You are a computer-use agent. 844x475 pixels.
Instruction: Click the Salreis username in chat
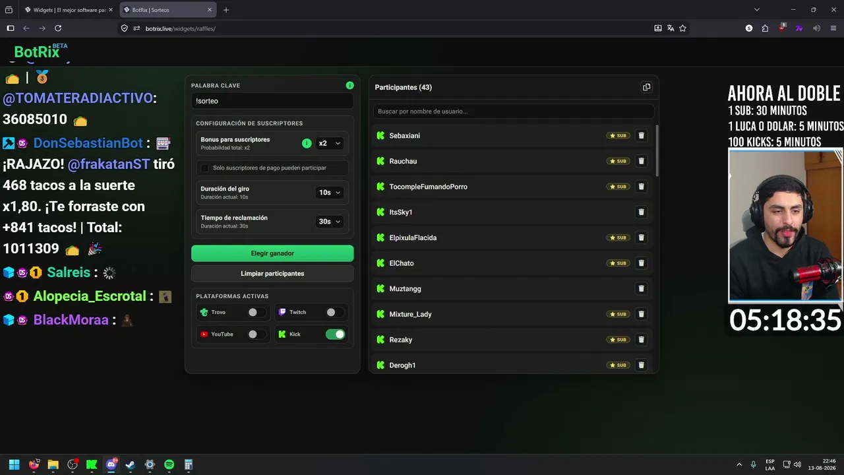[x=69, y=272]
